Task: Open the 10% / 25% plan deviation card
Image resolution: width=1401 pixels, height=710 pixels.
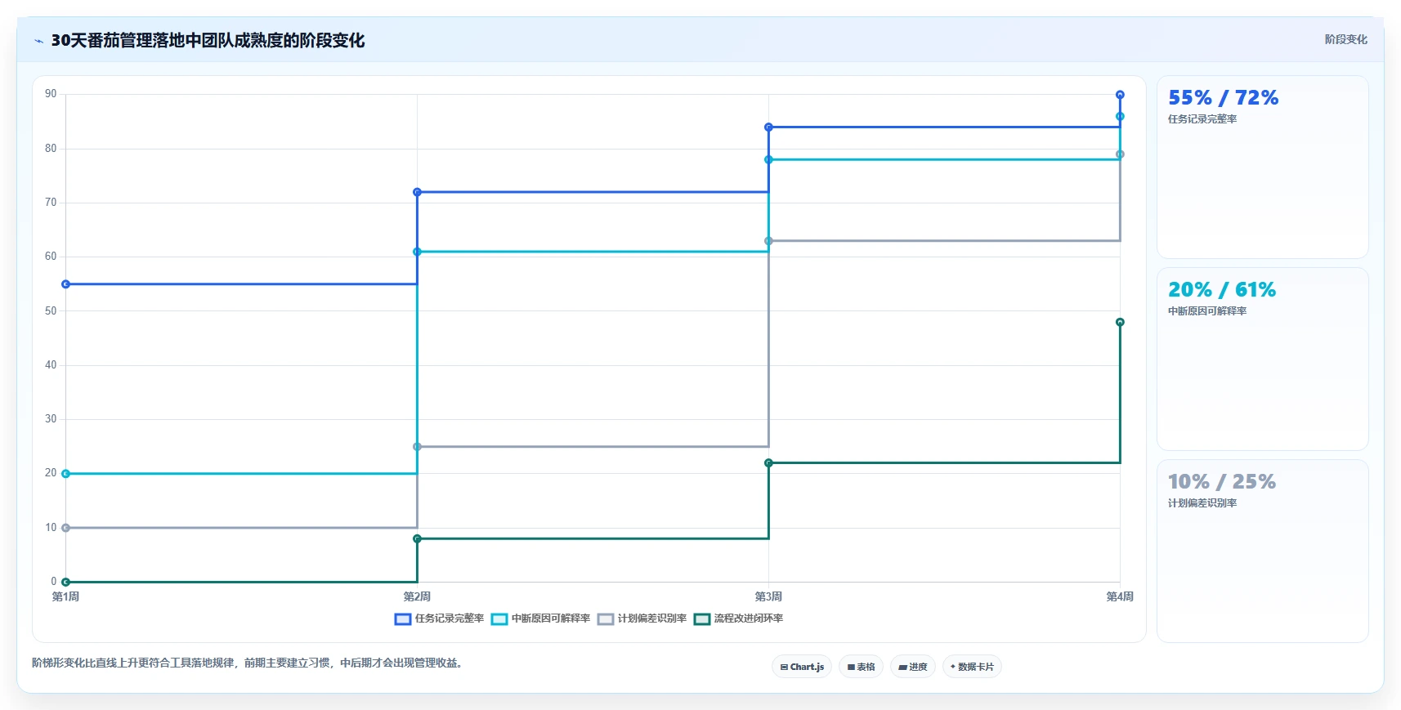Action: tap(1262, 551)
